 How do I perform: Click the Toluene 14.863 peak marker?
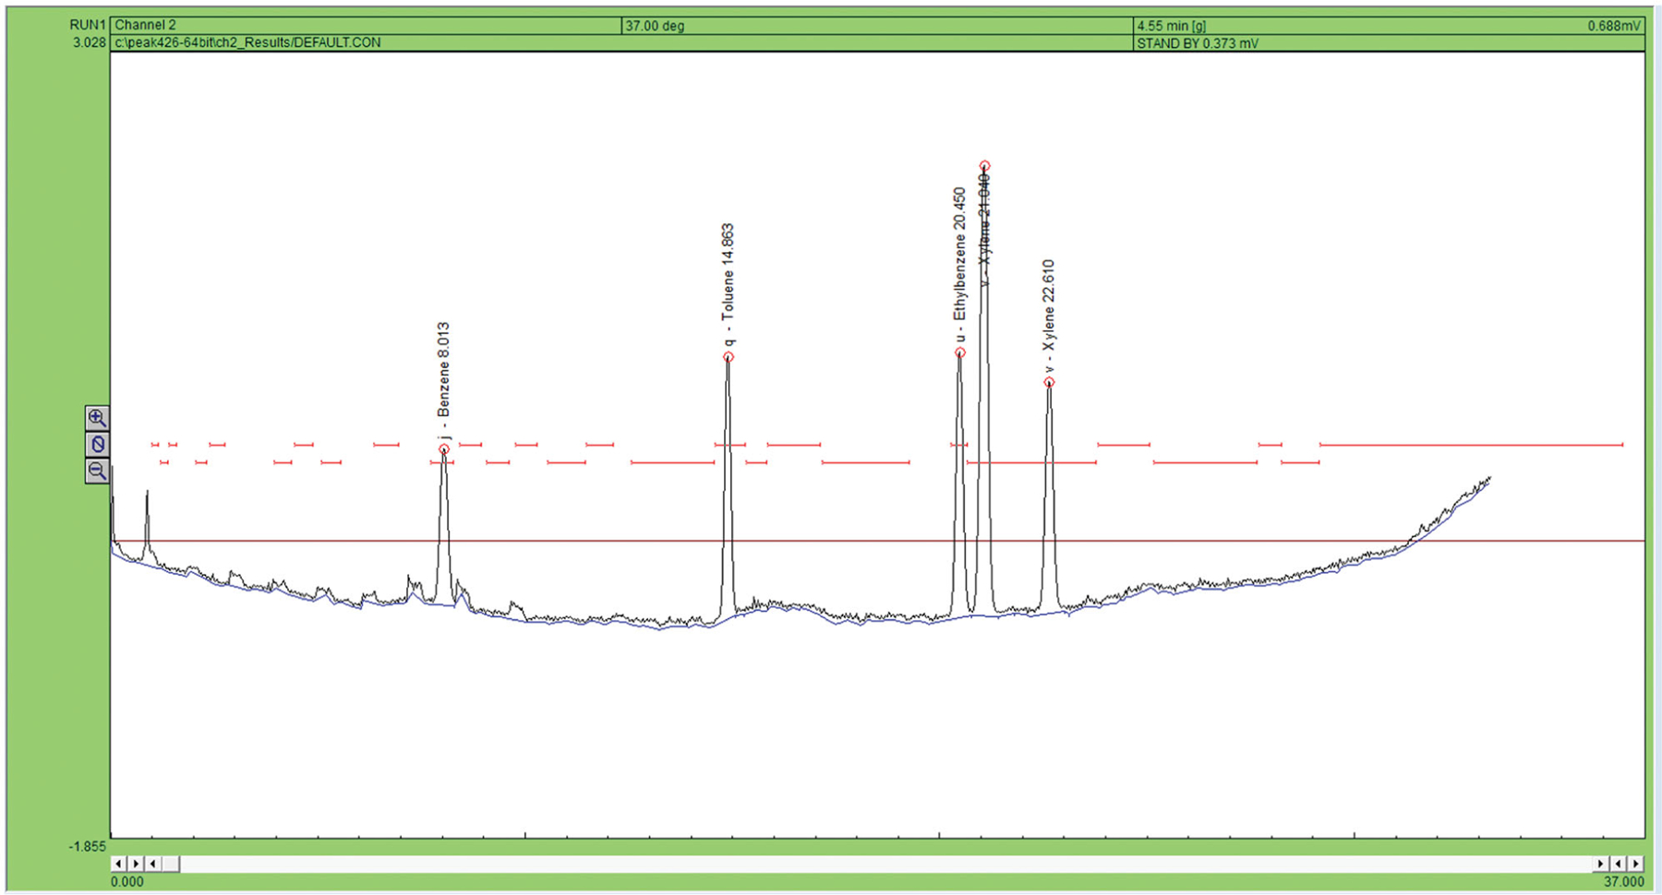click(x=729, y=357)
